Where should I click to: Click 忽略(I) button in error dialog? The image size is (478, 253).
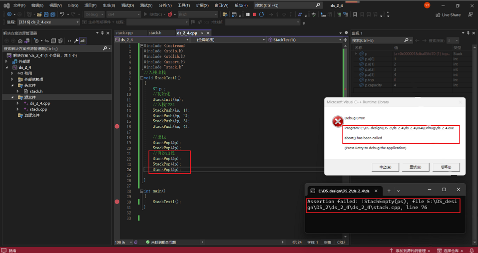pyautogui.click(x=446, y=167)
